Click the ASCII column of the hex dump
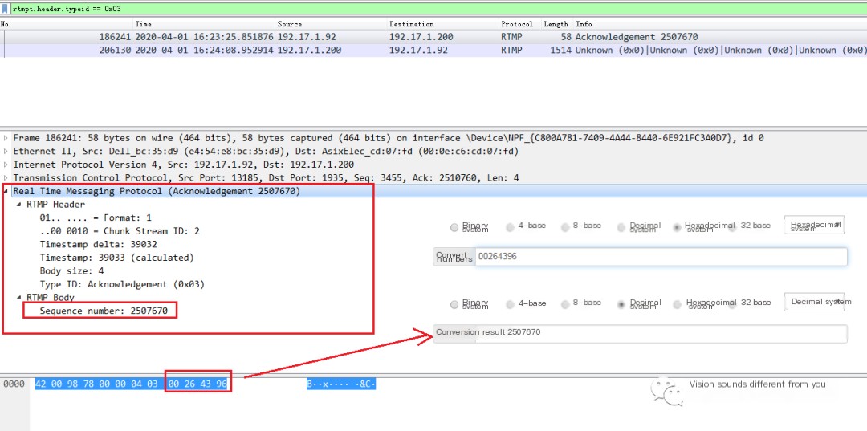Screen dimensions: 867x431 click(341, 384)
